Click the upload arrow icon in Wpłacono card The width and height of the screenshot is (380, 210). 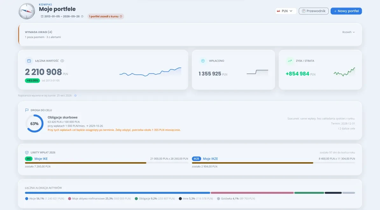203,61
